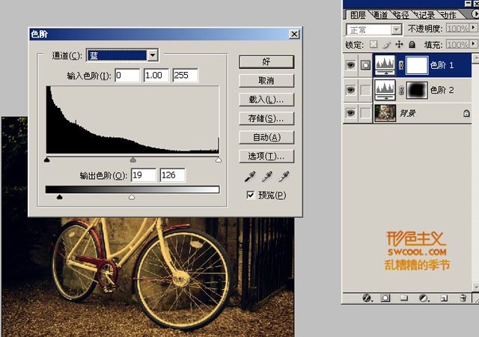Click the padlock icon on 背景 layer

[x=466, y=113]
